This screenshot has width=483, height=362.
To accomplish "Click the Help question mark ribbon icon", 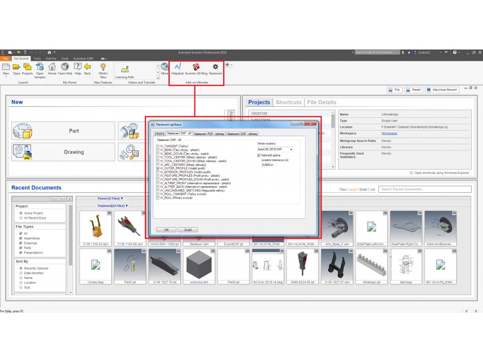I will click(x=78, y=66).
